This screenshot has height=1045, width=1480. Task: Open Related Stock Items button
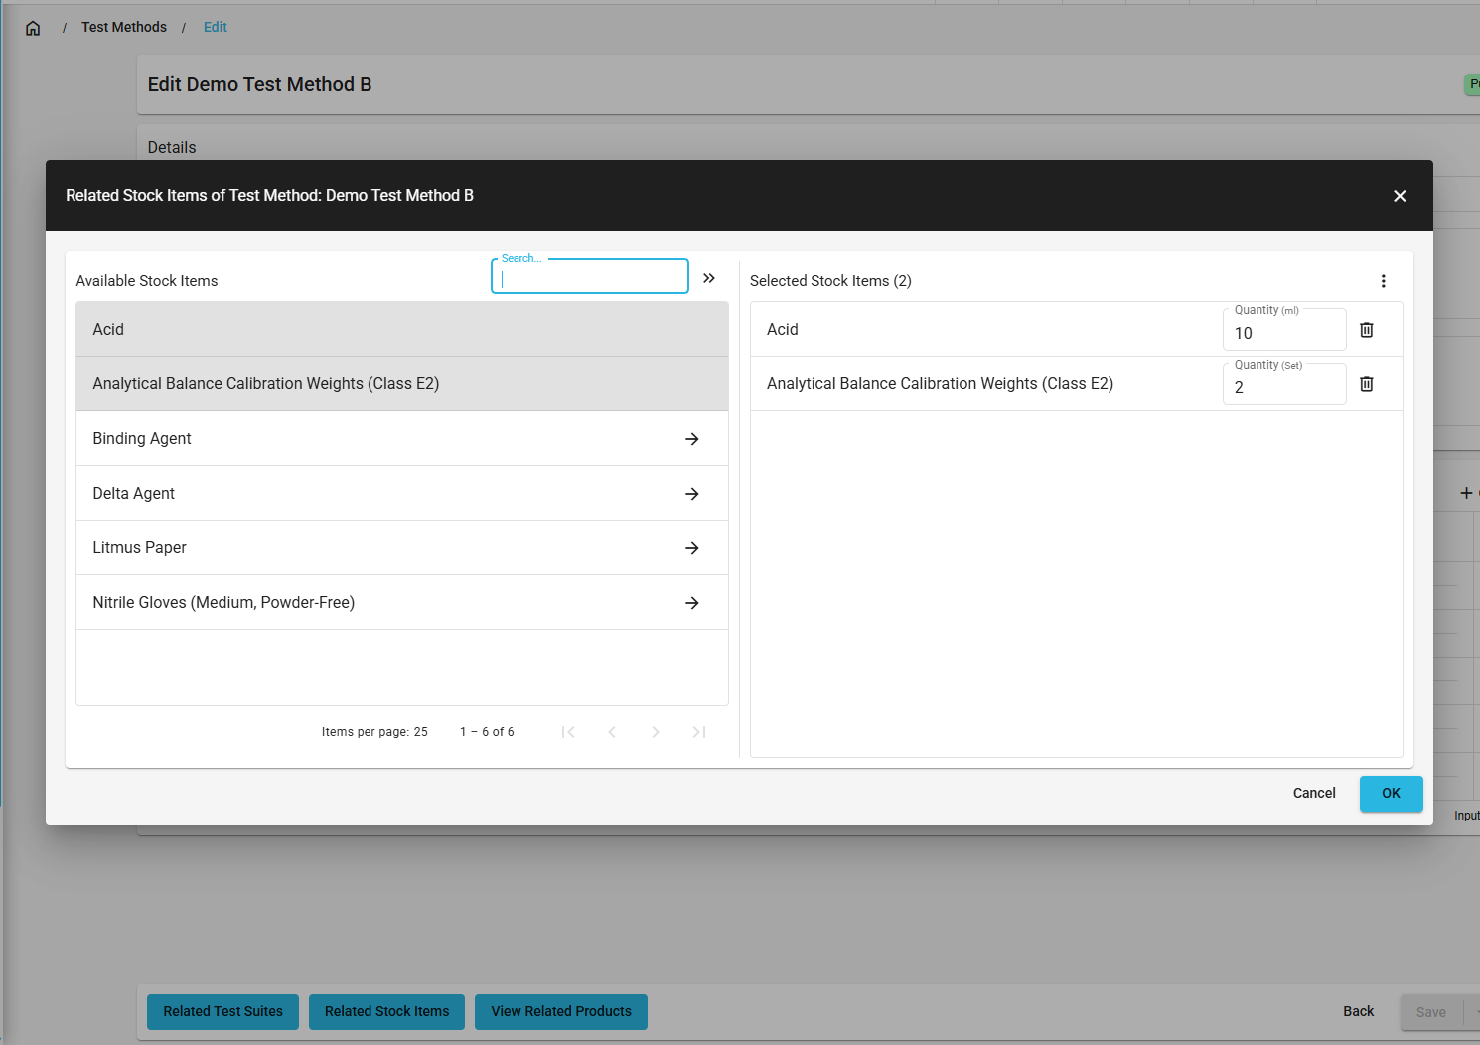(387, 1011)
